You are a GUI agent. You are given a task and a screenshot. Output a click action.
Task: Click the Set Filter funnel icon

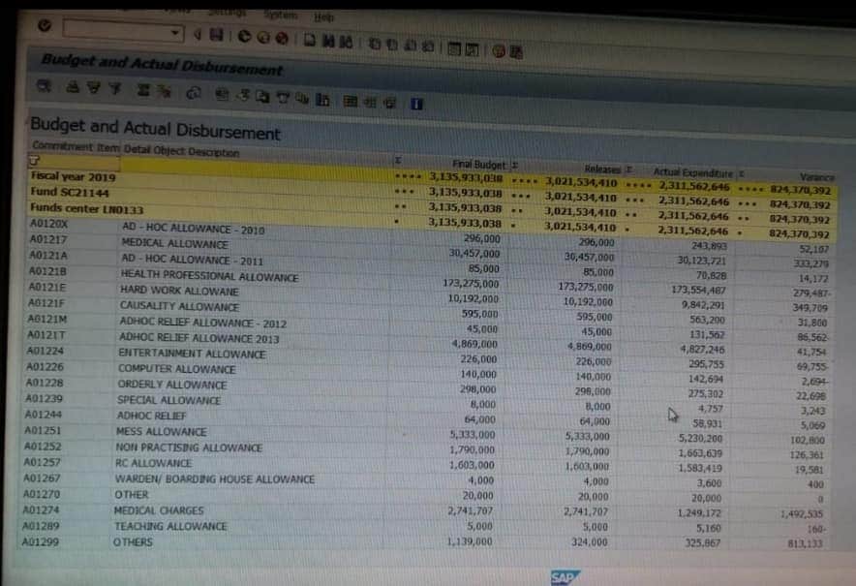(115, 88)
